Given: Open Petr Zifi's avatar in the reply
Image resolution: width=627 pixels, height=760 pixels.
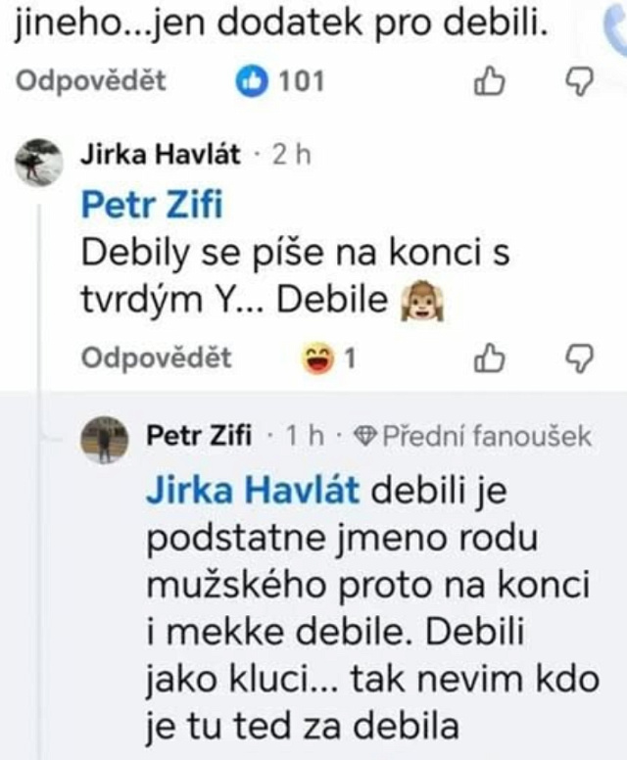Looking at the screenshot, I should [104, 440].
